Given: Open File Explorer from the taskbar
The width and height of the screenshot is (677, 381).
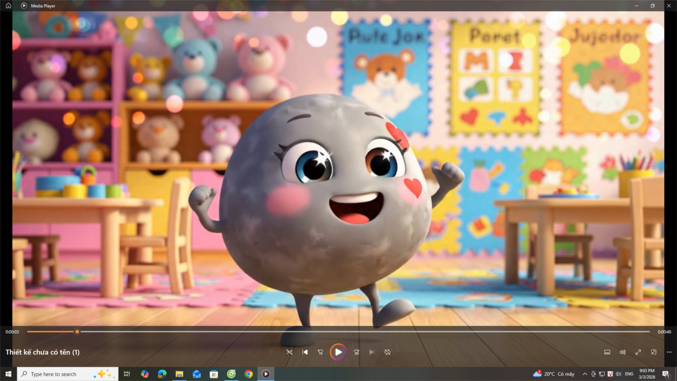Looking at the screenshot, I should (179, 374).
